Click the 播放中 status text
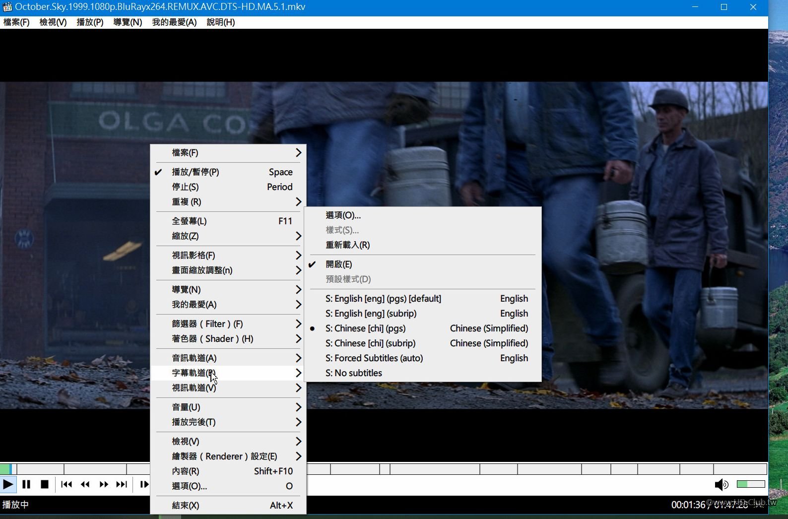The image size is (788, 519). point(15,505)
